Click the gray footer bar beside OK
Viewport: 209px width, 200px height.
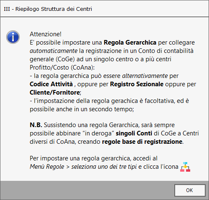[x=87, y=190]
